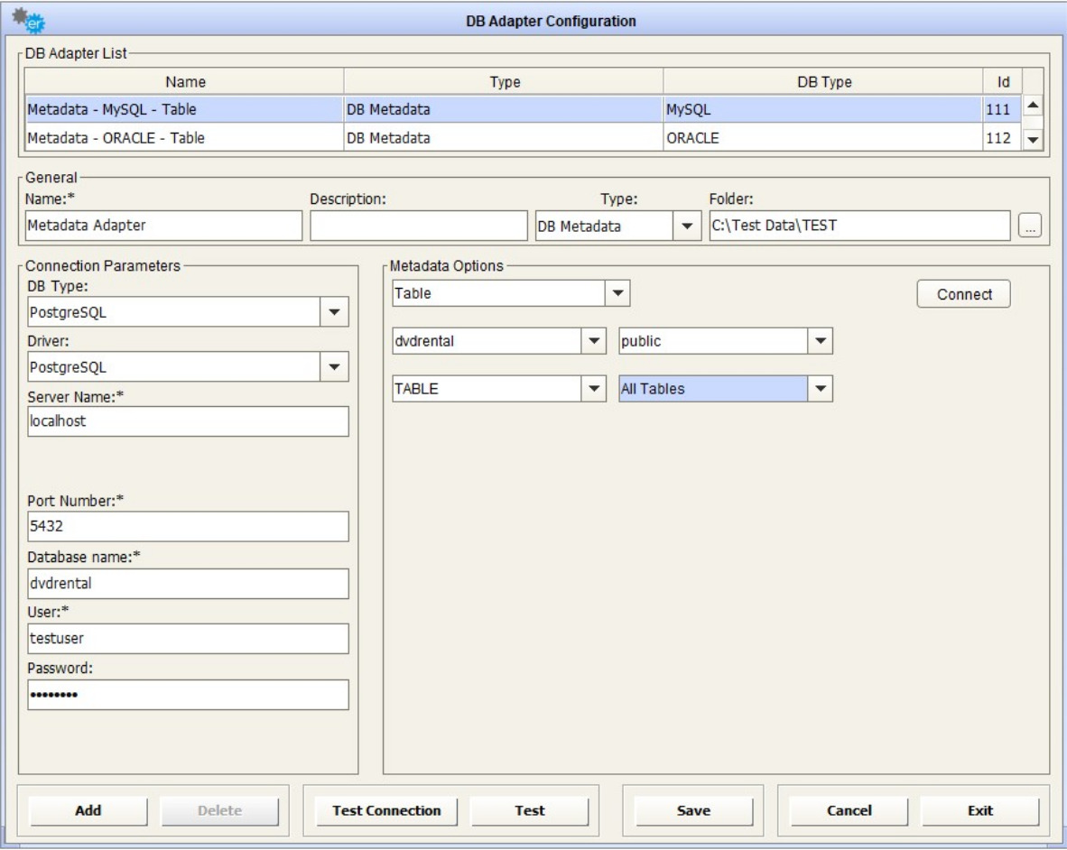Click the application logo icon in title bar

click(x=31, y=21)
